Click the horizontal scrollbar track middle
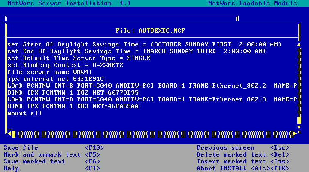Image resolution: width=309 pixels, height=172 pixels. [154, 134]
